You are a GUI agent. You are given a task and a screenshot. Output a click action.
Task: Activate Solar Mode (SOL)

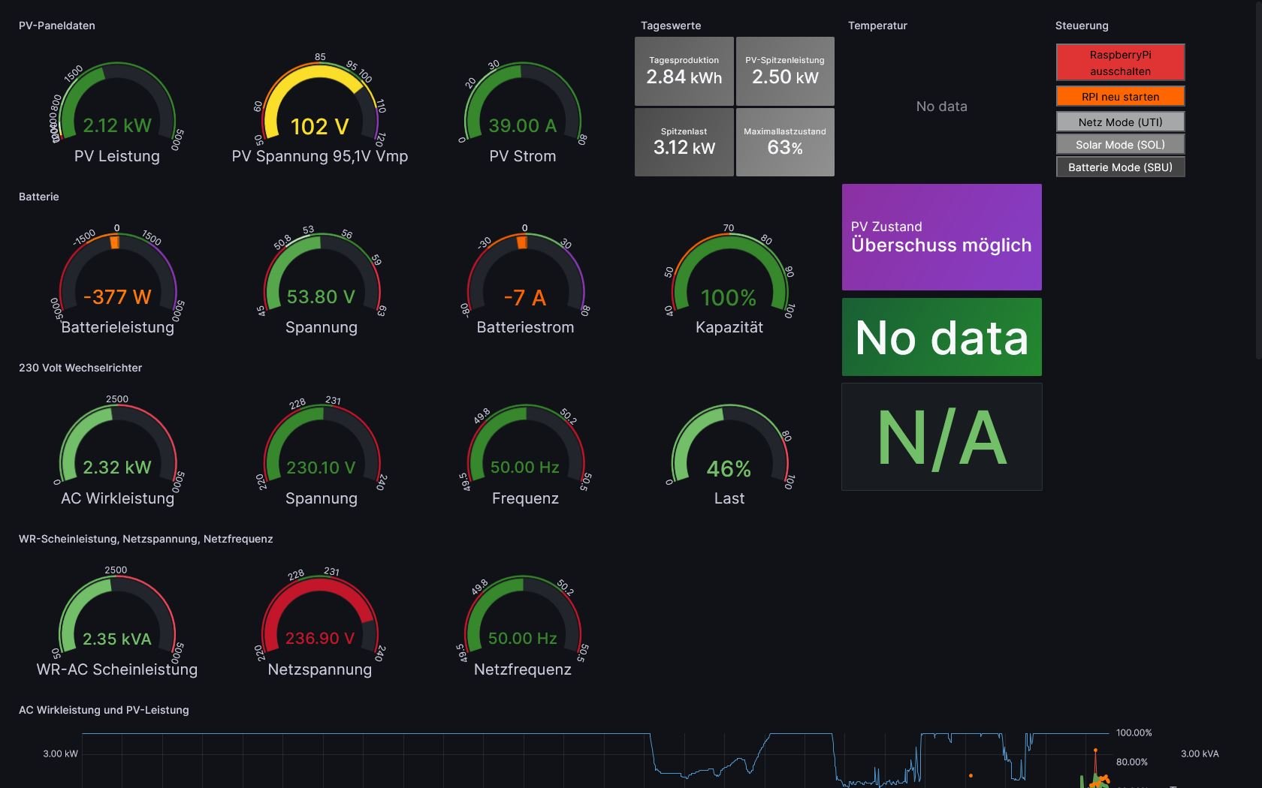pyautogui.click(x=1120, y=144)
